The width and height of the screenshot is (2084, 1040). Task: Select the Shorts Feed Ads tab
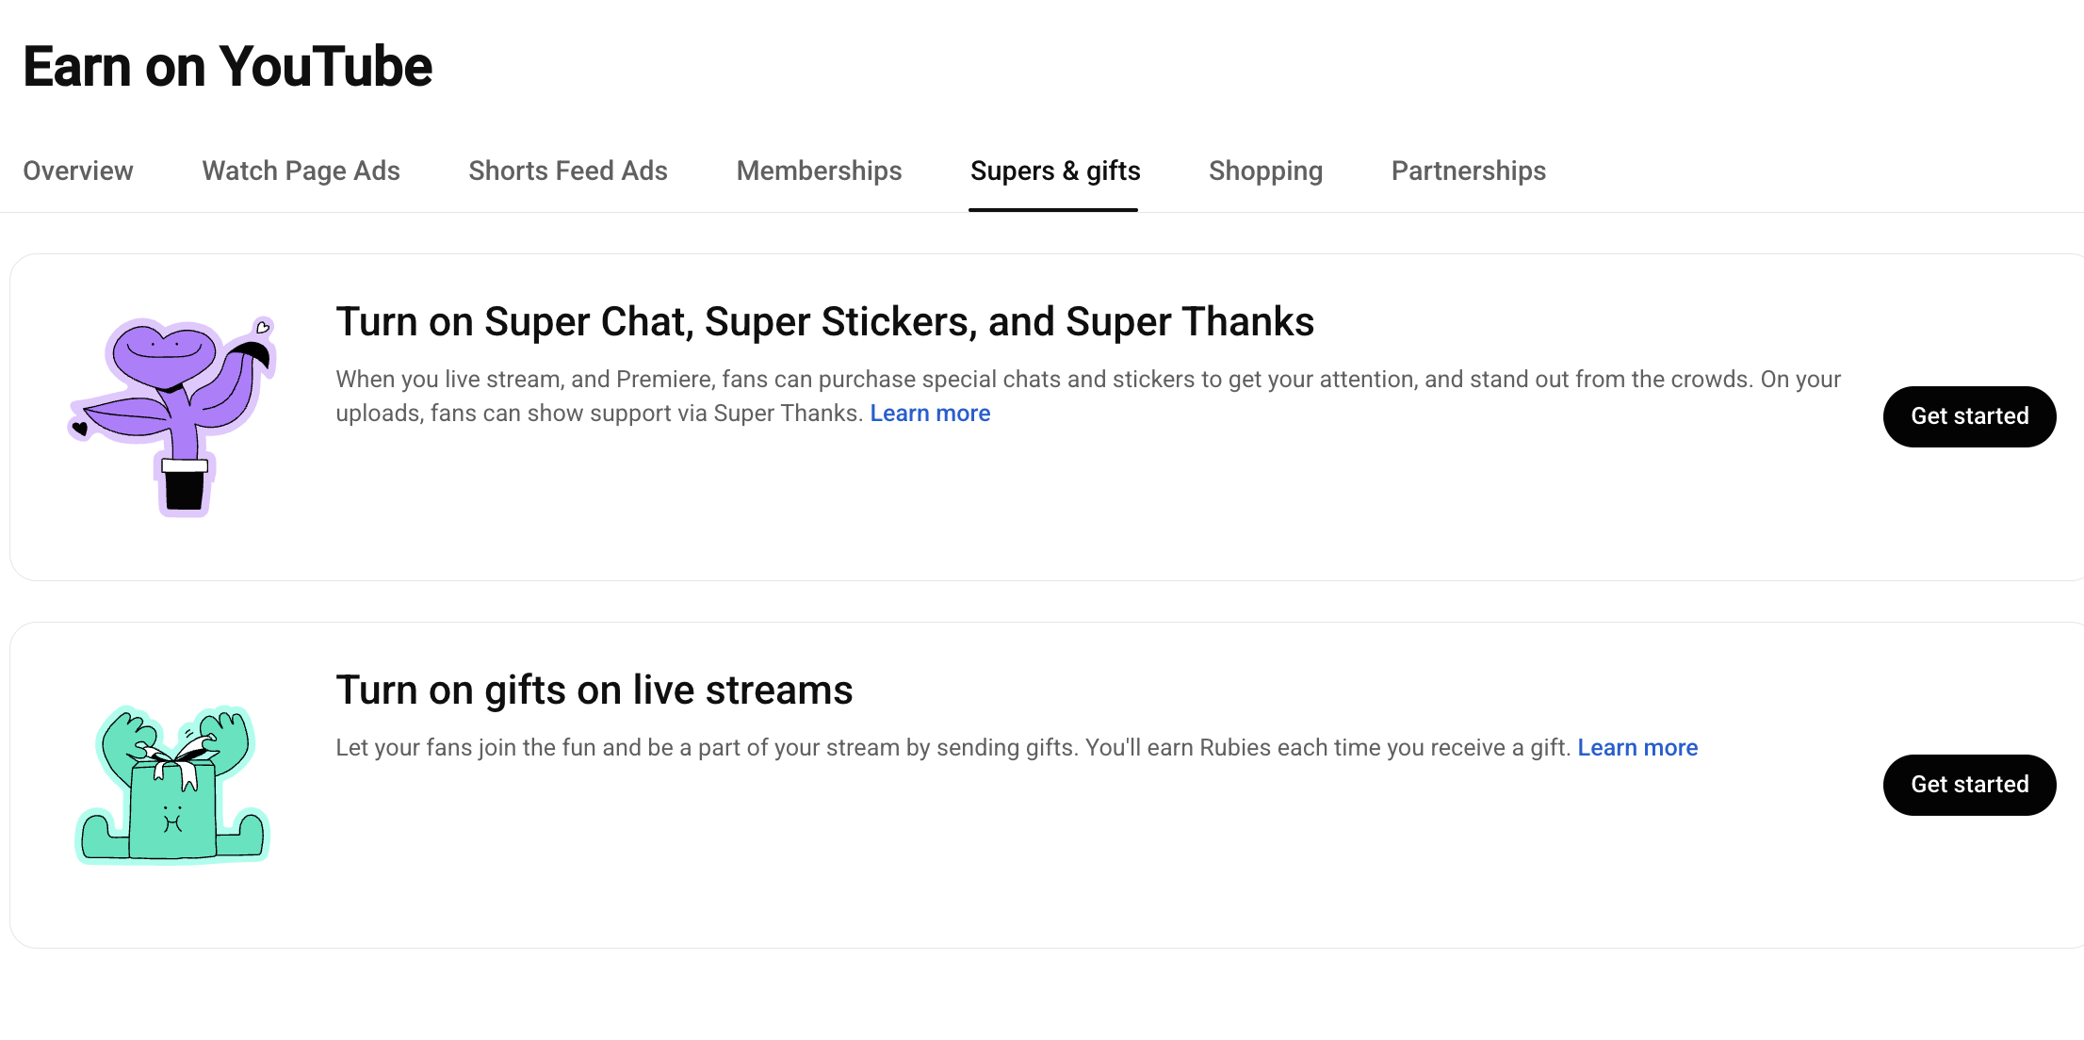(x=568, y=171)
